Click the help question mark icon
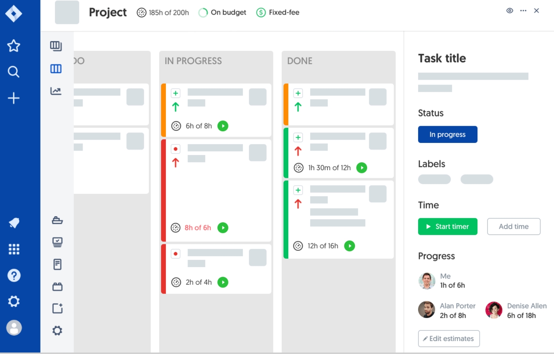Image resolution: width=554 pixels, height=354 pixels. coord(14,276)
